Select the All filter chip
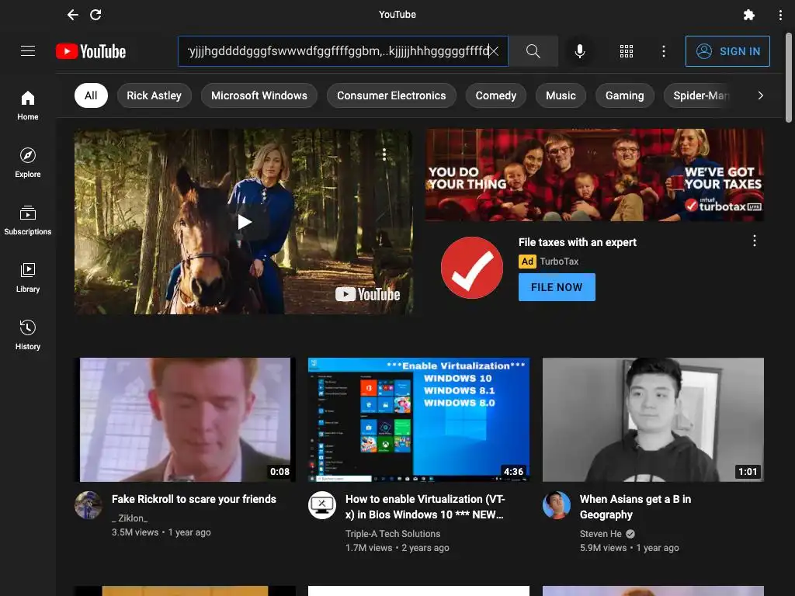 click(92, 95)
